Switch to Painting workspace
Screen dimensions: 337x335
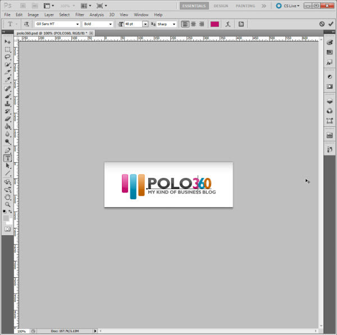tap(245, 6)
